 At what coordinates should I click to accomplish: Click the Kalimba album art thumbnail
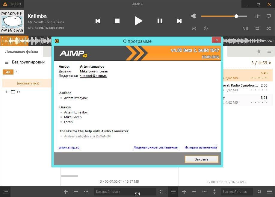pyautogui.click(x=12, y=22)
